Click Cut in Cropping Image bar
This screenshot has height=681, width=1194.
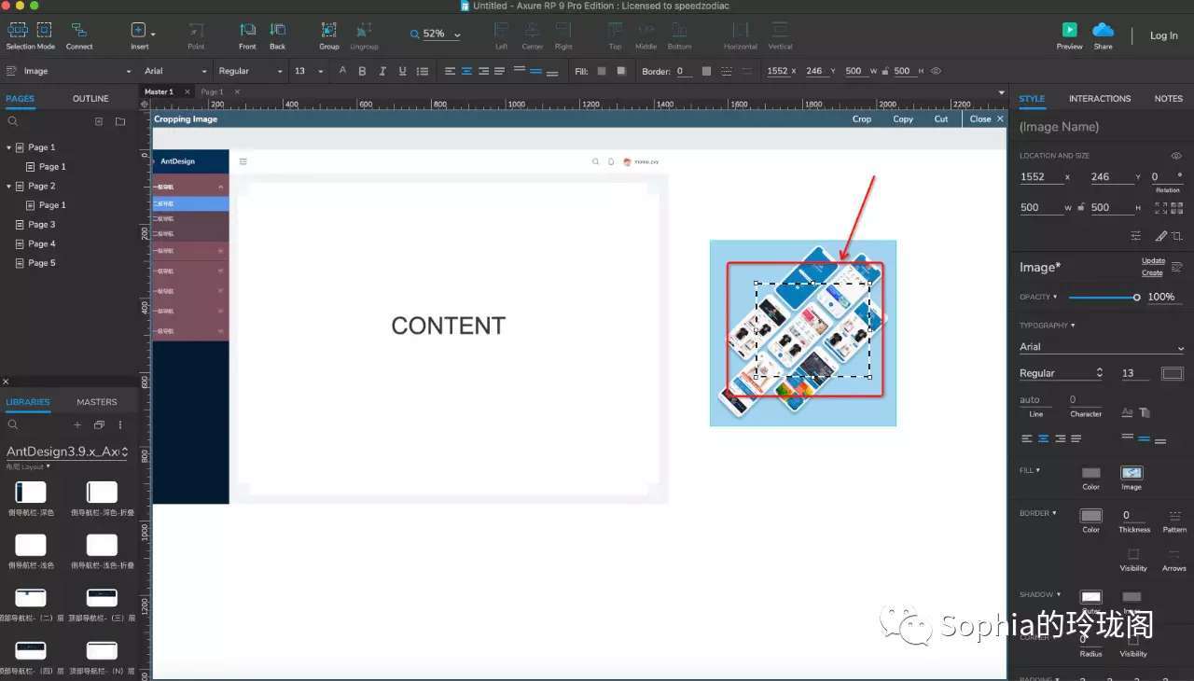click(941, 119)
